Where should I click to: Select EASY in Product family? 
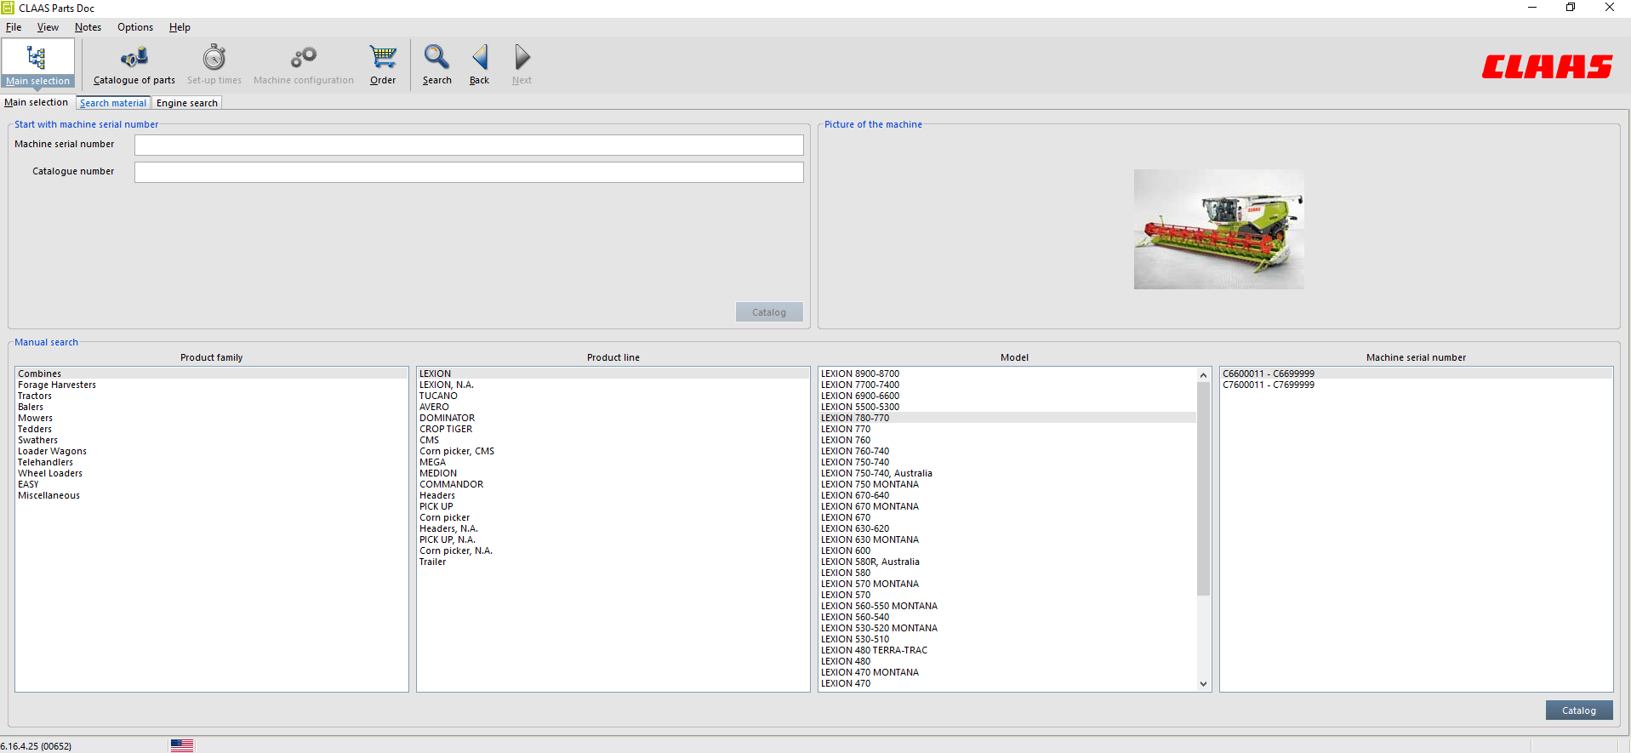[211, 484]
